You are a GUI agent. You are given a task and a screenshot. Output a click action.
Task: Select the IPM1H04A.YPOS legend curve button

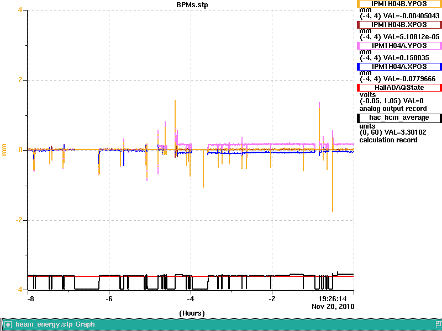(399, 46)
